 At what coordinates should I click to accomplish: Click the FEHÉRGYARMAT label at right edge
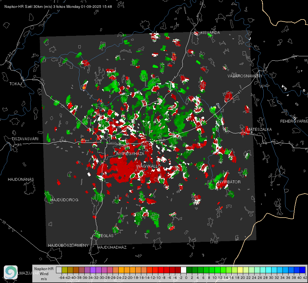tap(294, 121)
